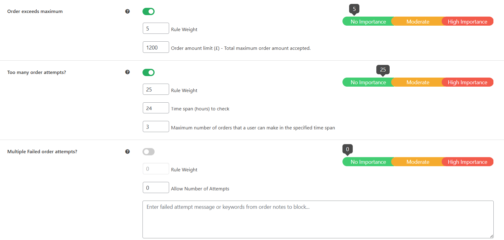This screenshot has height=240, width=504.
Task: Choose No Importance for Multiple Failed order attempts
Action: pyautogui.click(x=368, y=162)
